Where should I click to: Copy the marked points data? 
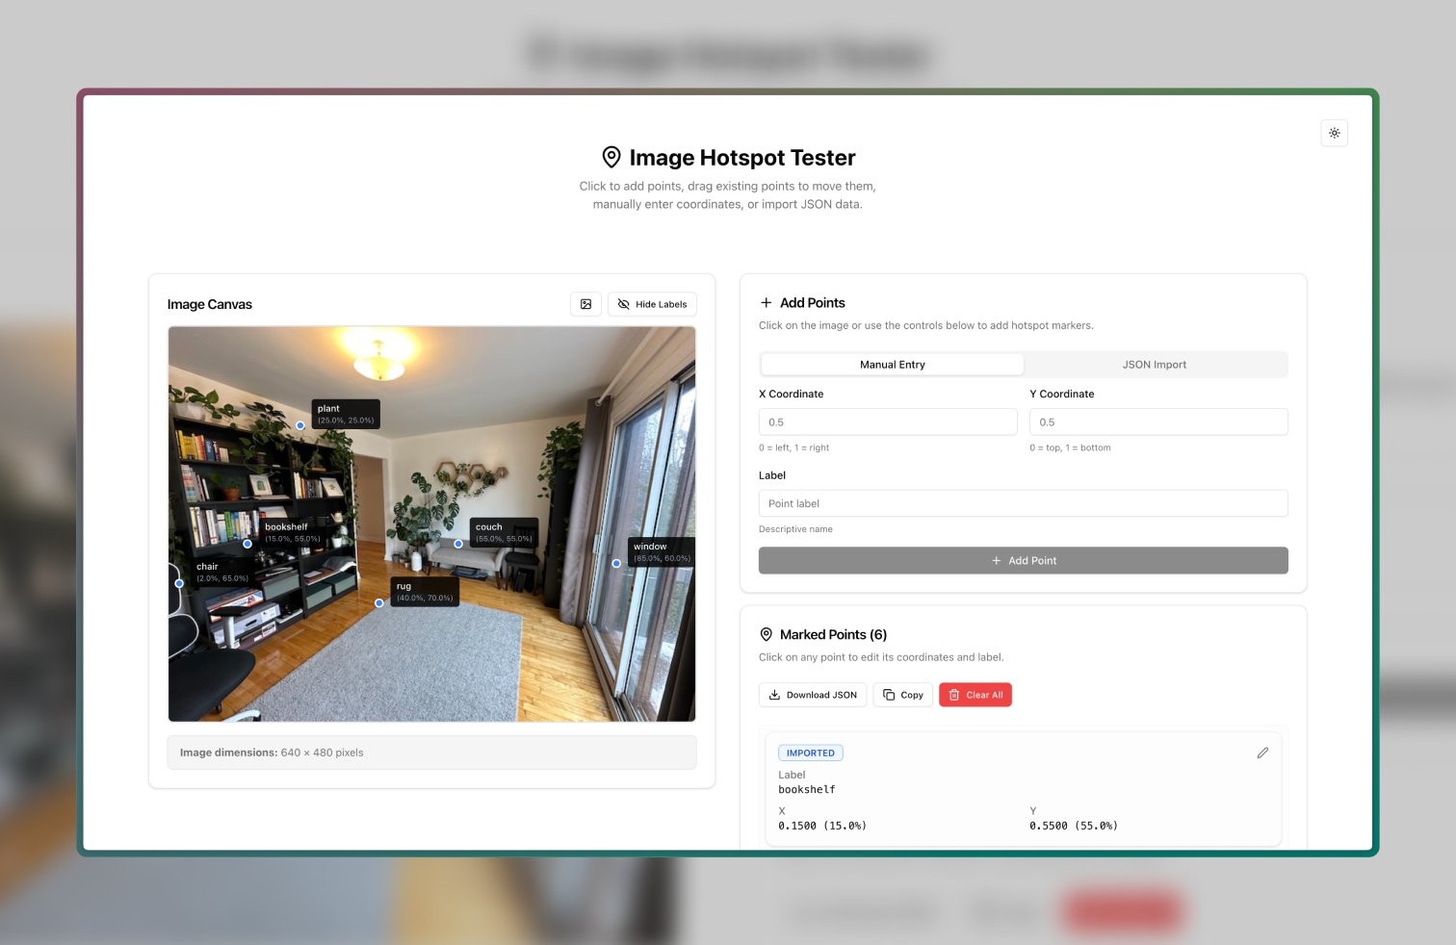pos(902,695)
